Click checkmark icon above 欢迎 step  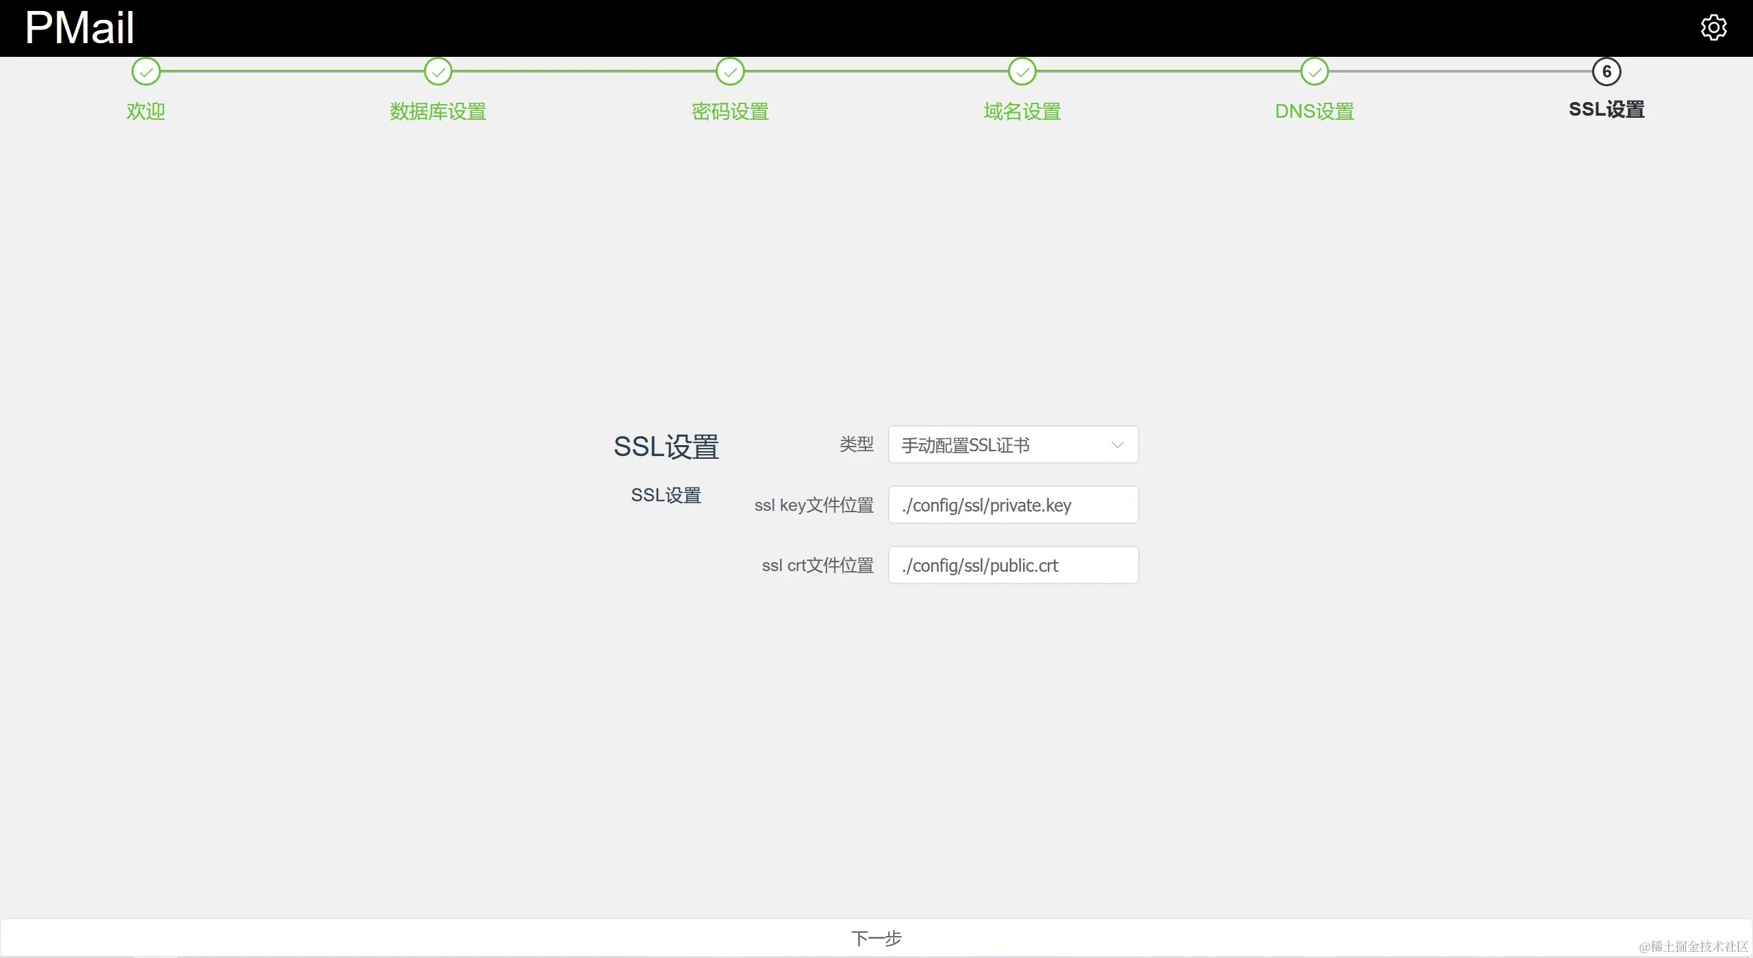coord(146,71)
